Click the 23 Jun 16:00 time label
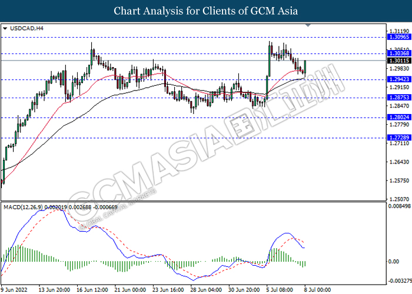412x294 pixels. point(168,290)
